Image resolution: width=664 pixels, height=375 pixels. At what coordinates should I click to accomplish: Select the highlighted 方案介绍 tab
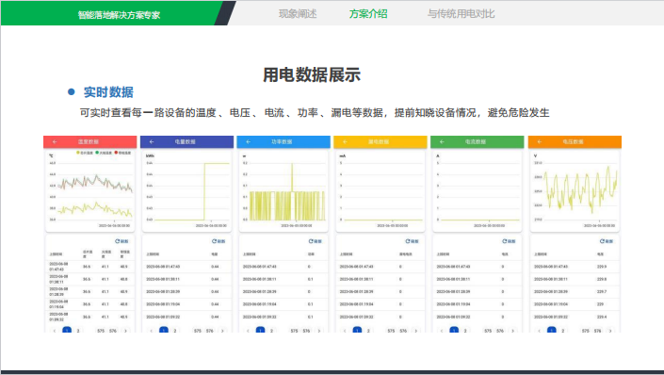pyautogui.click(x=368, y=14)
